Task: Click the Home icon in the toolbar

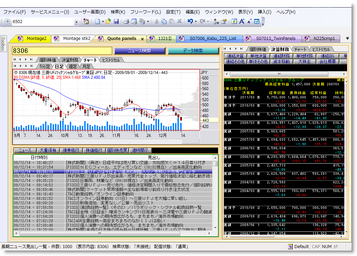Action: 86,21
